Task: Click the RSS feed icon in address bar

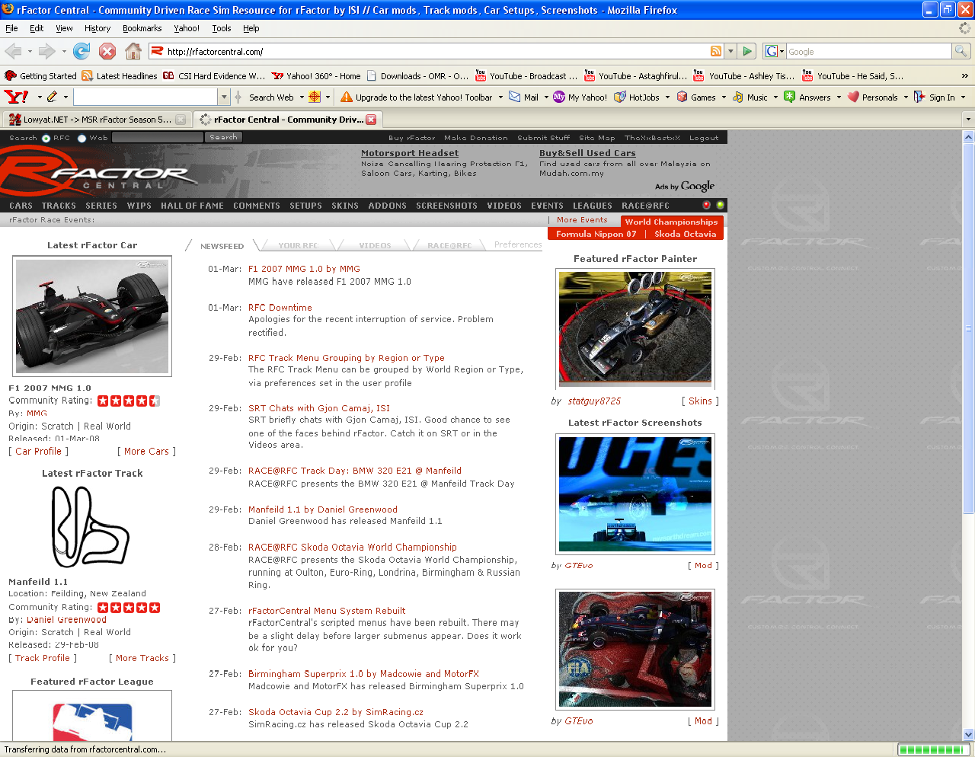Action: coord(716,52)
